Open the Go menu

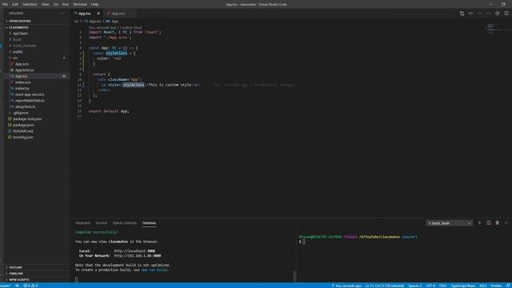56,4
